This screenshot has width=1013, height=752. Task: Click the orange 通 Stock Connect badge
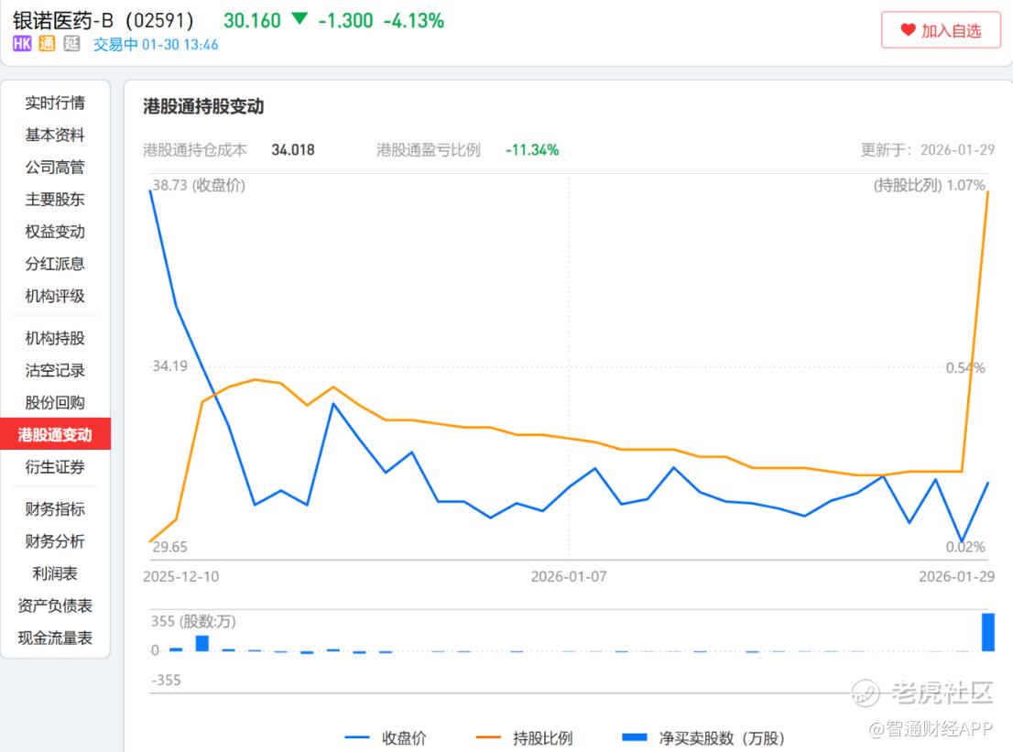[x=47, y=43]
